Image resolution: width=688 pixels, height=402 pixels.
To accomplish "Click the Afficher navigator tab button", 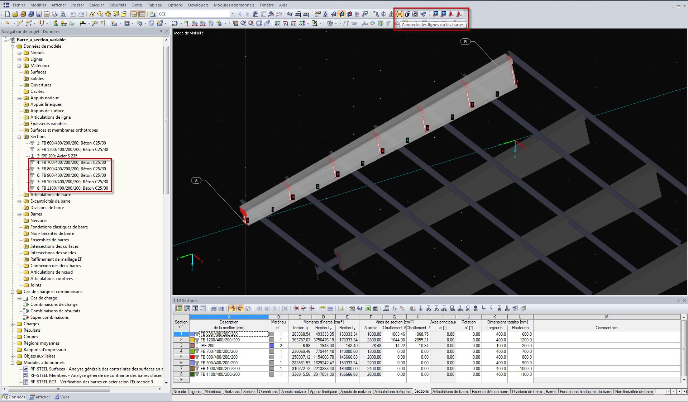I will point(40,397).
